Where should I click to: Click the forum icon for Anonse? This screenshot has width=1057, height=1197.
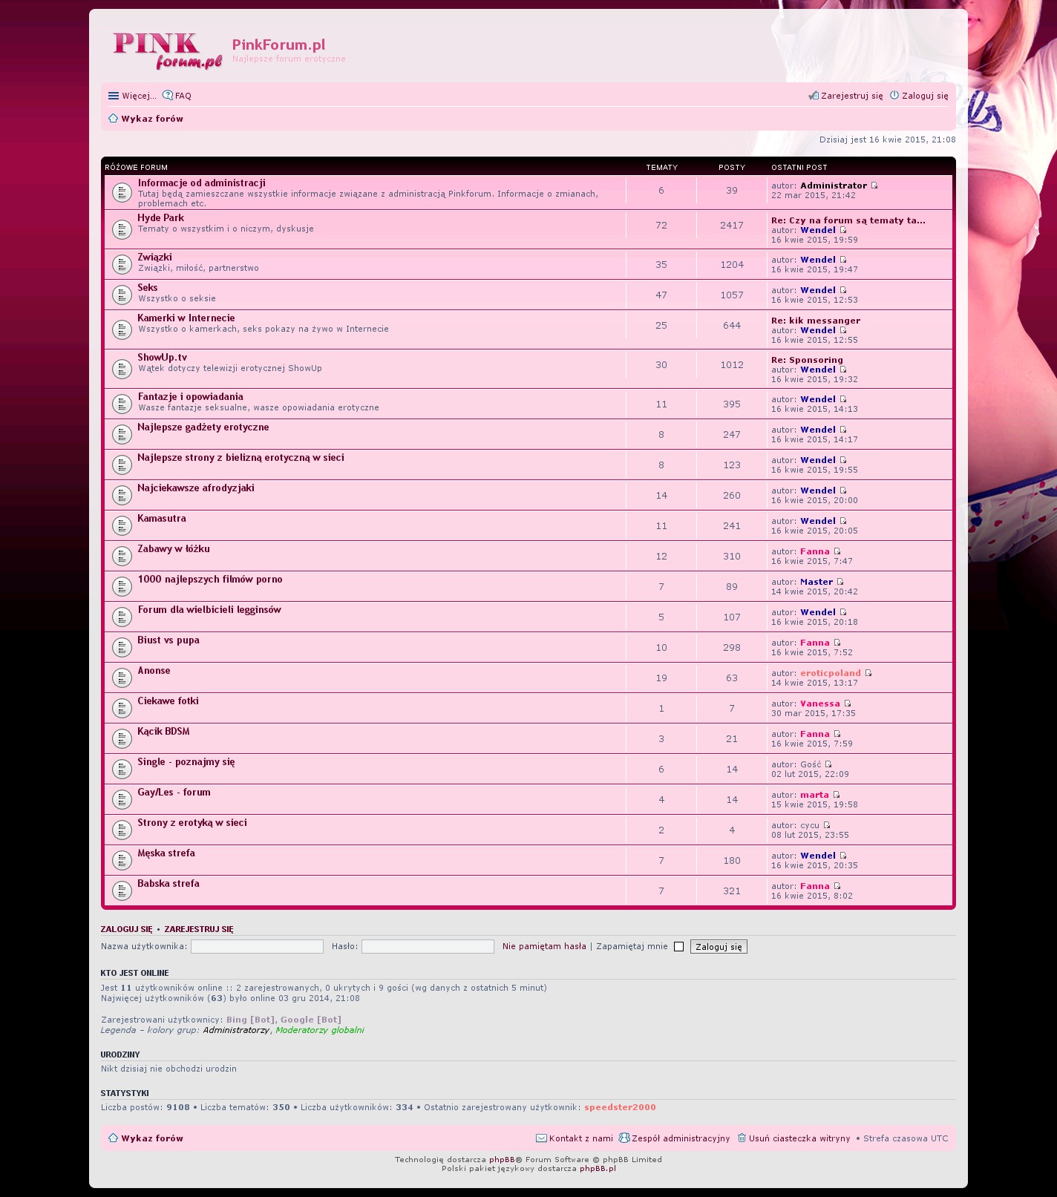122,678
